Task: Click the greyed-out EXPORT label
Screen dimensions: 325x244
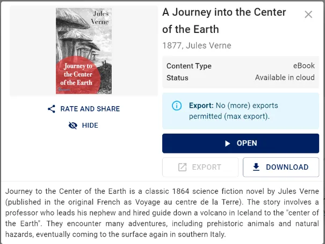Action: coord(206,167)
